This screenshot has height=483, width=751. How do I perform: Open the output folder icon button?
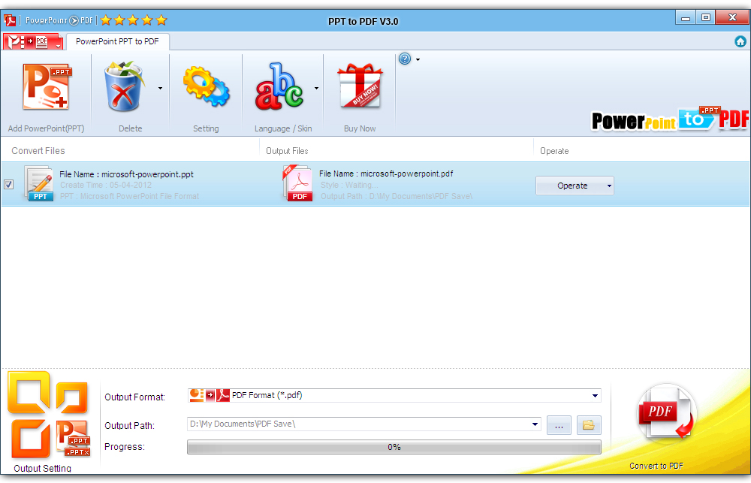tap(589, 425)
